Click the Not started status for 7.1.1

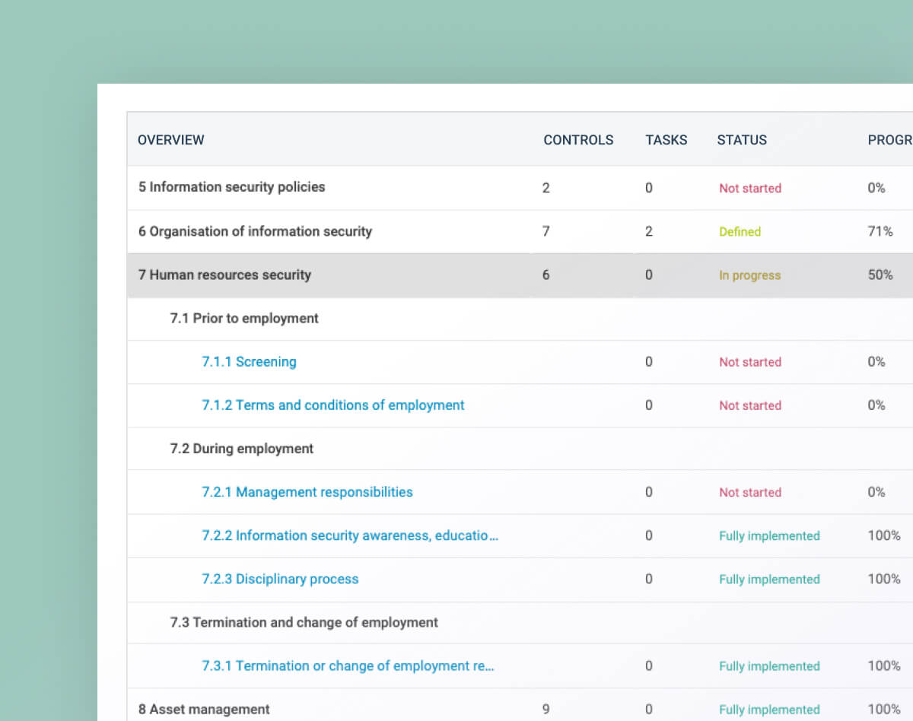coord(750,361)
